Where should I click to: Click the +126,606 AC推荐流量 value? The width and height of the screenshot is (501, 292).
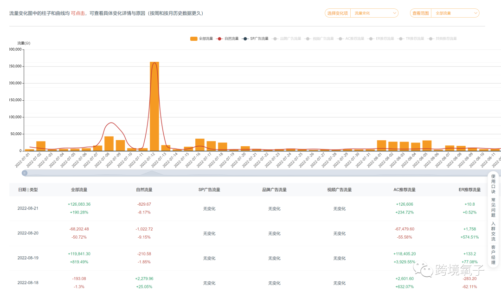pos(405,204)
